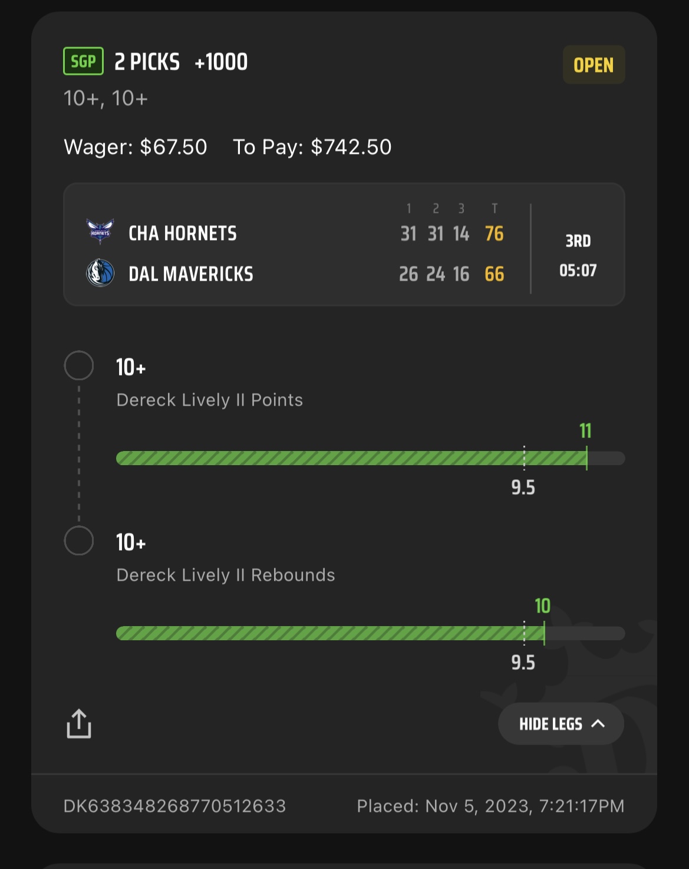Image resolution: width=689 pixels, height=869 pixels.
Task: Select the Lively Points leg status circle
Action: [79, 366]
